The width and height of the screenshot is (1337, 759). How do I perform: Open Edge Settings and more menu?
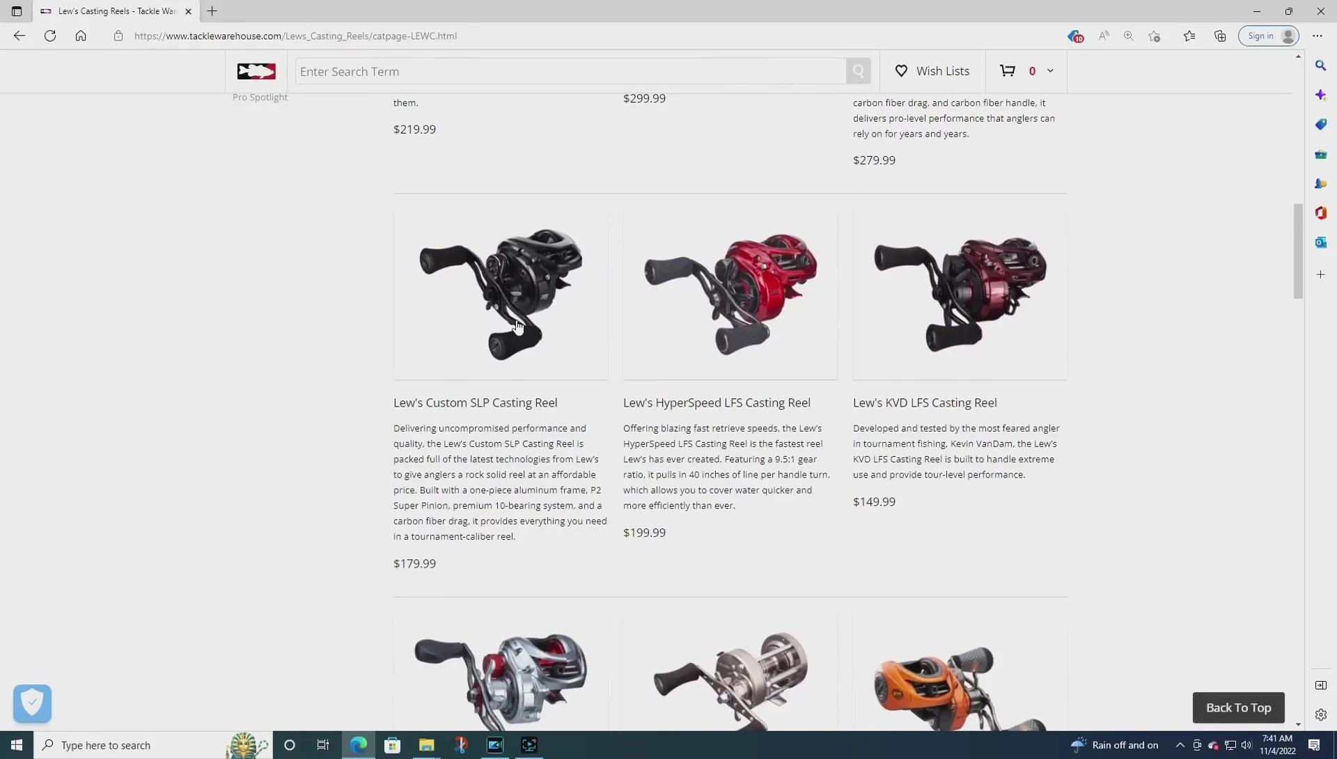(1318, 36)
